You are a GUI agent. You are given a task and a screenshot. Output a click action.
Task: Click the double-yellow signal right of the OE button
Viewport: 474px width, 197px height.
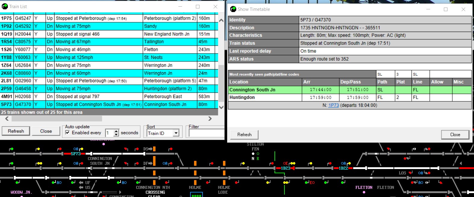tap(292, 163)
